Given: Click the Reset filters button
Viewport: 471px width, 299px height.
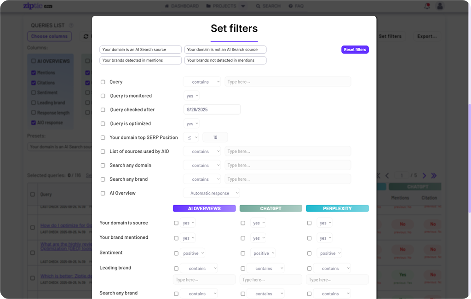Looking at the screenshot, I should point(355,50).
